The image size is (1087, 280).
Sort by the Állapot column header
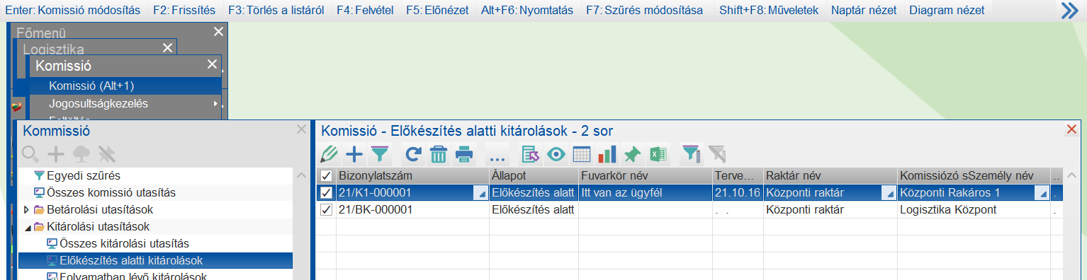coord(534,175)
